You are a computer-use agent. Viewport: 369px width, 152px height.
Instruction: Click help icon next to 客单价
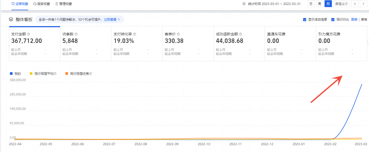point(178,34)
